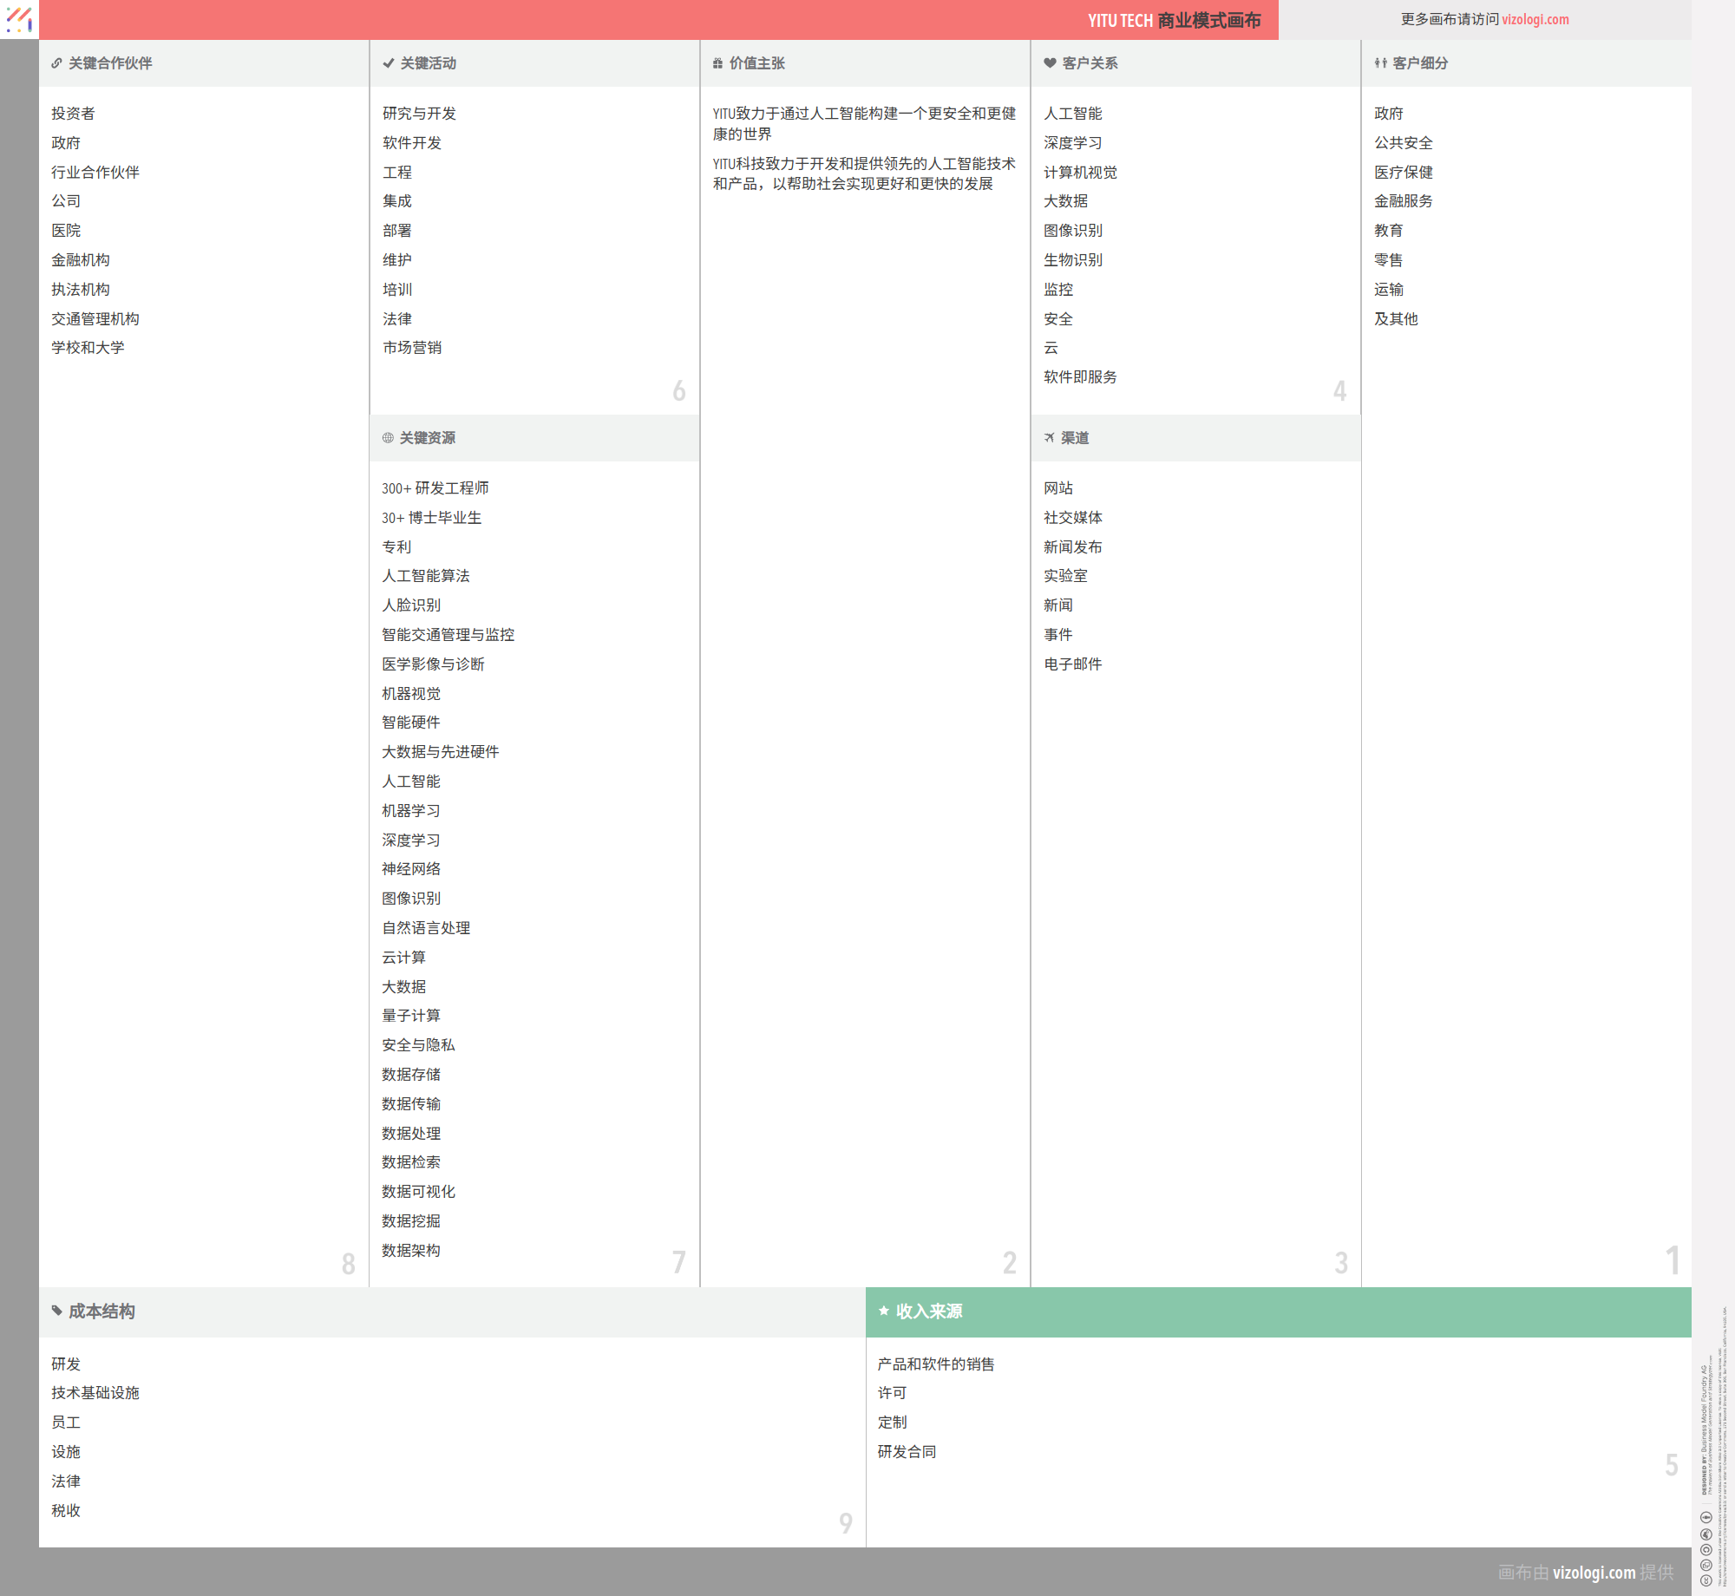Click the tag icon beside 成本结构
Screen dimensions: 1735x1596
tap(56, 1311)
